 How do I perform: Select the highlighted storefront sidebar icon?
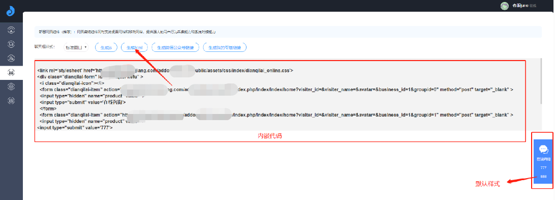click(x=11, y=72)
